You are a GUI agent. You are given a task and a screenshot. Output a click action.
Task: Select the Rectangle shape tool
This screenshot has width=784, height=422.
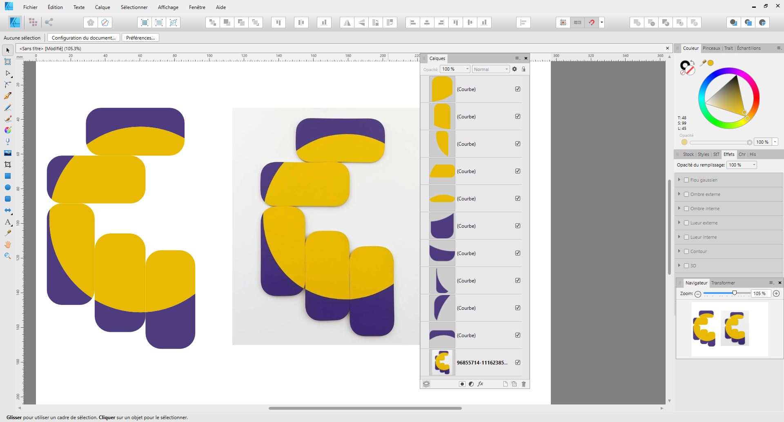(x=8, y=176)
